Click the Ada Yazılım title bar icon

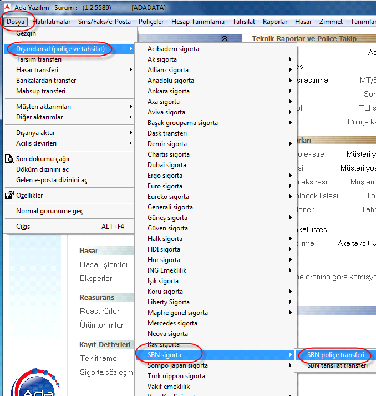7,8
